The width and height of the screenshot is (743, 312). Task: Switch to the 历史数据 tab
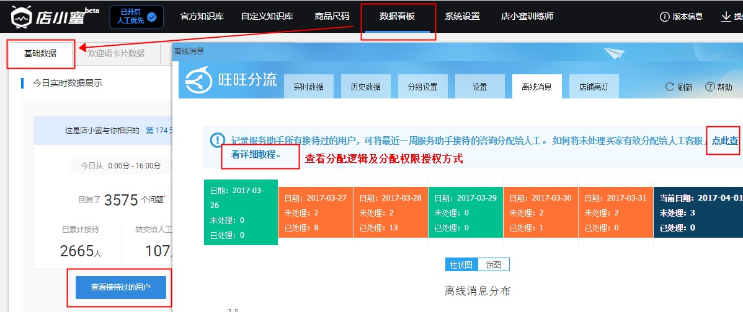[x=365, y=87]
